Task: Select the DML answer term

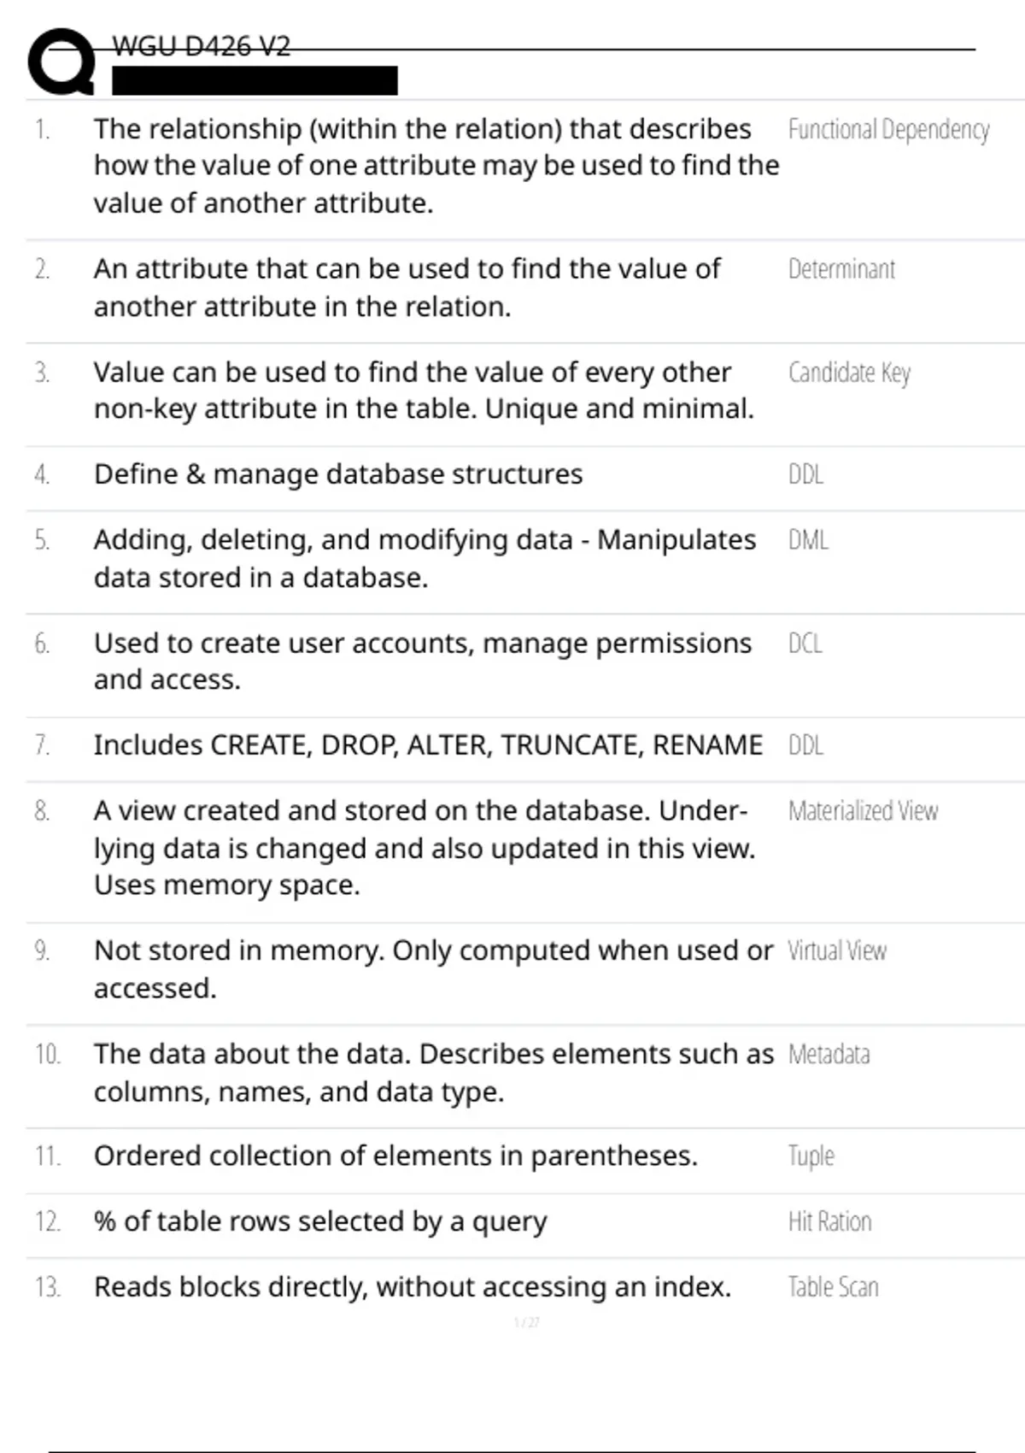Action: click(808, 540)
